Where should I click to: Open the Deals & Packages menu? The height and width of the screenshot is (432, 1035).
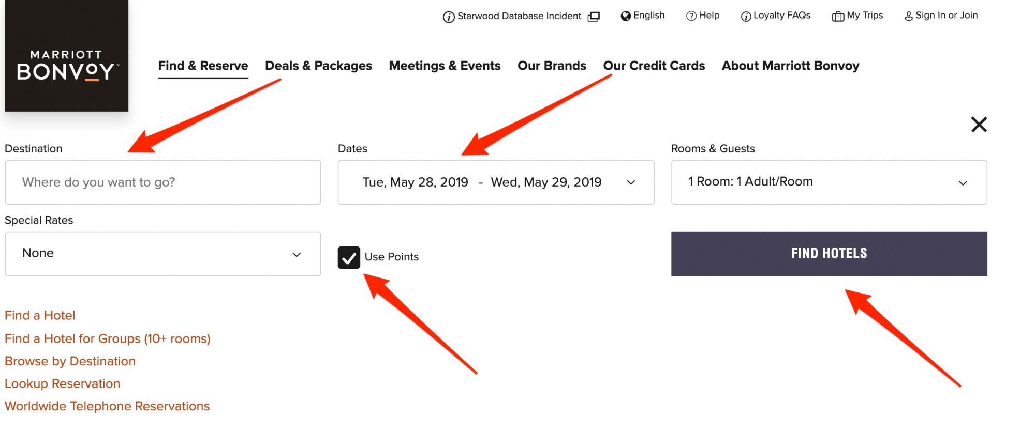tap(318, 66)
